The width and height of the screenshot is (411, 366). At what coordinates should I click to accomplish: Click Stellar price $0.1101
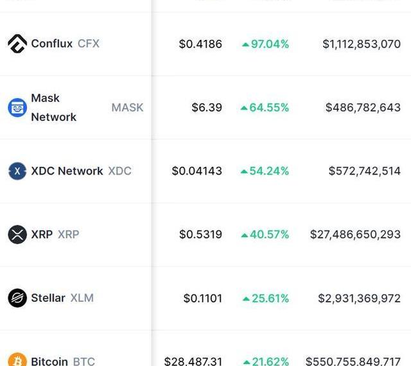click(202, 298)
